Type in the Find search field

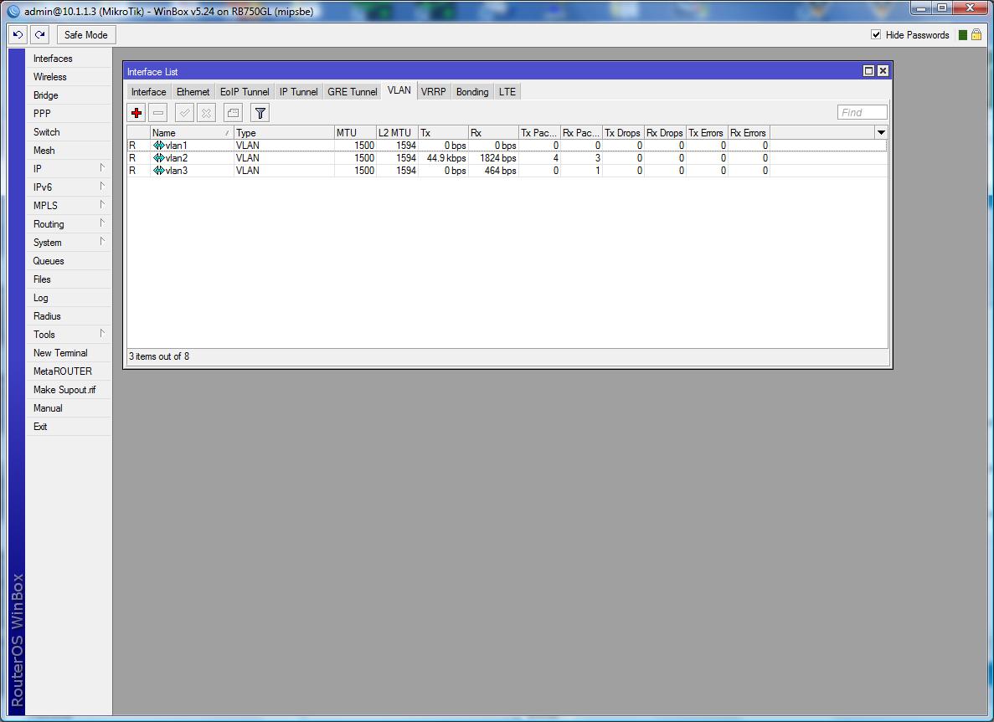pos(862,111)
